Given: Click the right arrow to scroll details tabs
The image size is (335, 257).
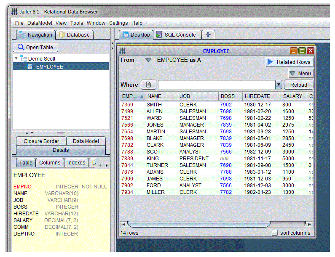Looking at the screenshot, I should [106, 165].
